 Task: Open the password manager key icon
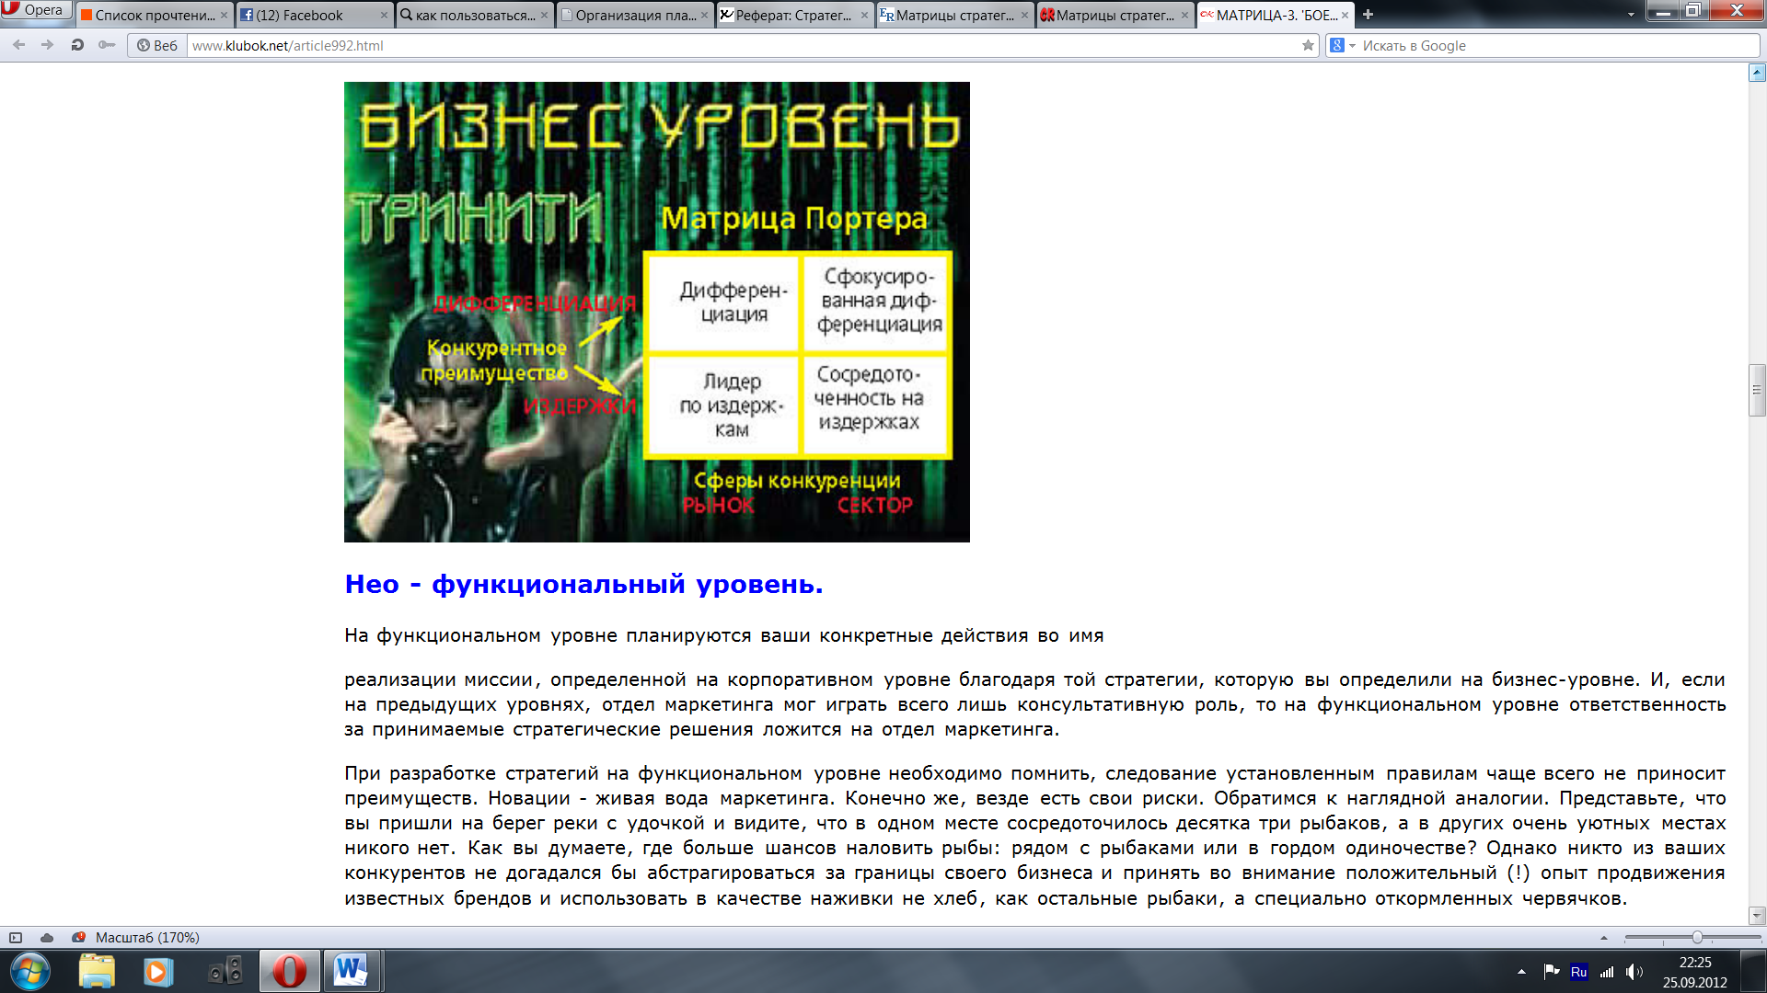pyautogui.click(x=107, y=45)
